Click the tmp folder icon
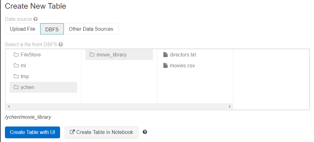This screenshot has width=314, height=142. [x=16, y=77]
